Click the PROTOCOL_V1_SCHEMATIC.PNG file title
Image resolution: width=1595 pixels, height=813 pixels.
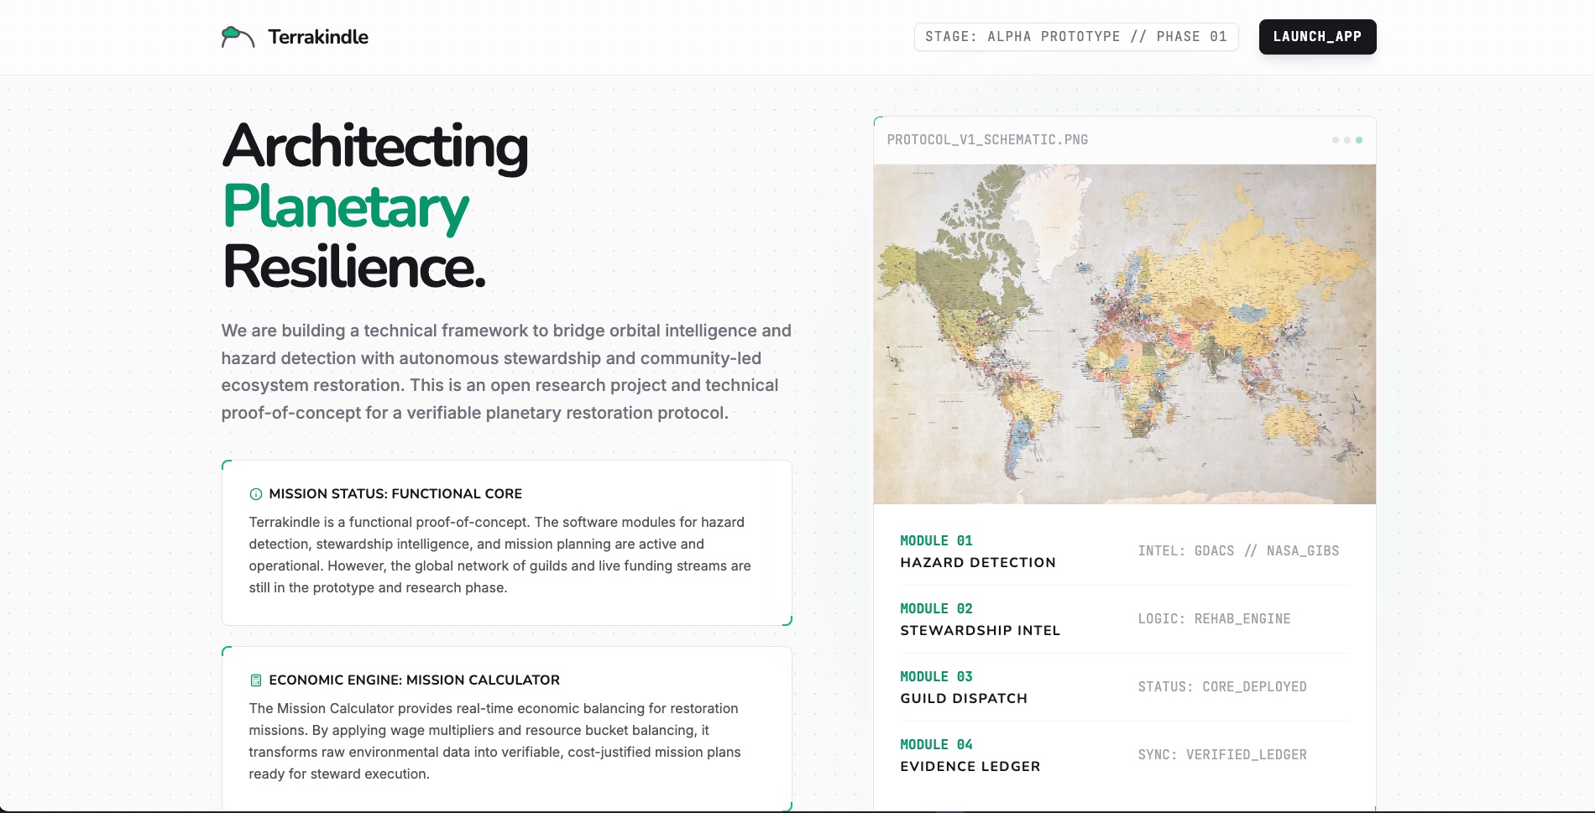[x=987, y=140]
